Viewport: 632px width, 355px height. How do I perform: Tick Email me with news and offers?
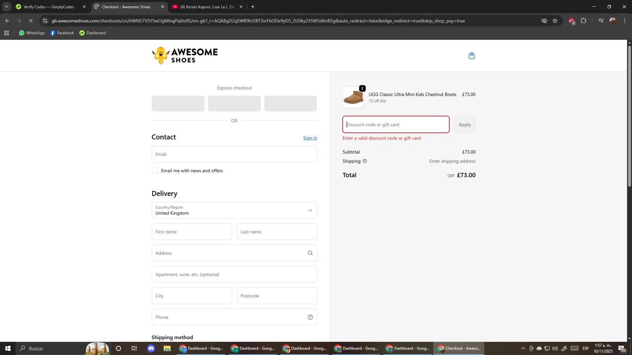(x=155, y=170)
